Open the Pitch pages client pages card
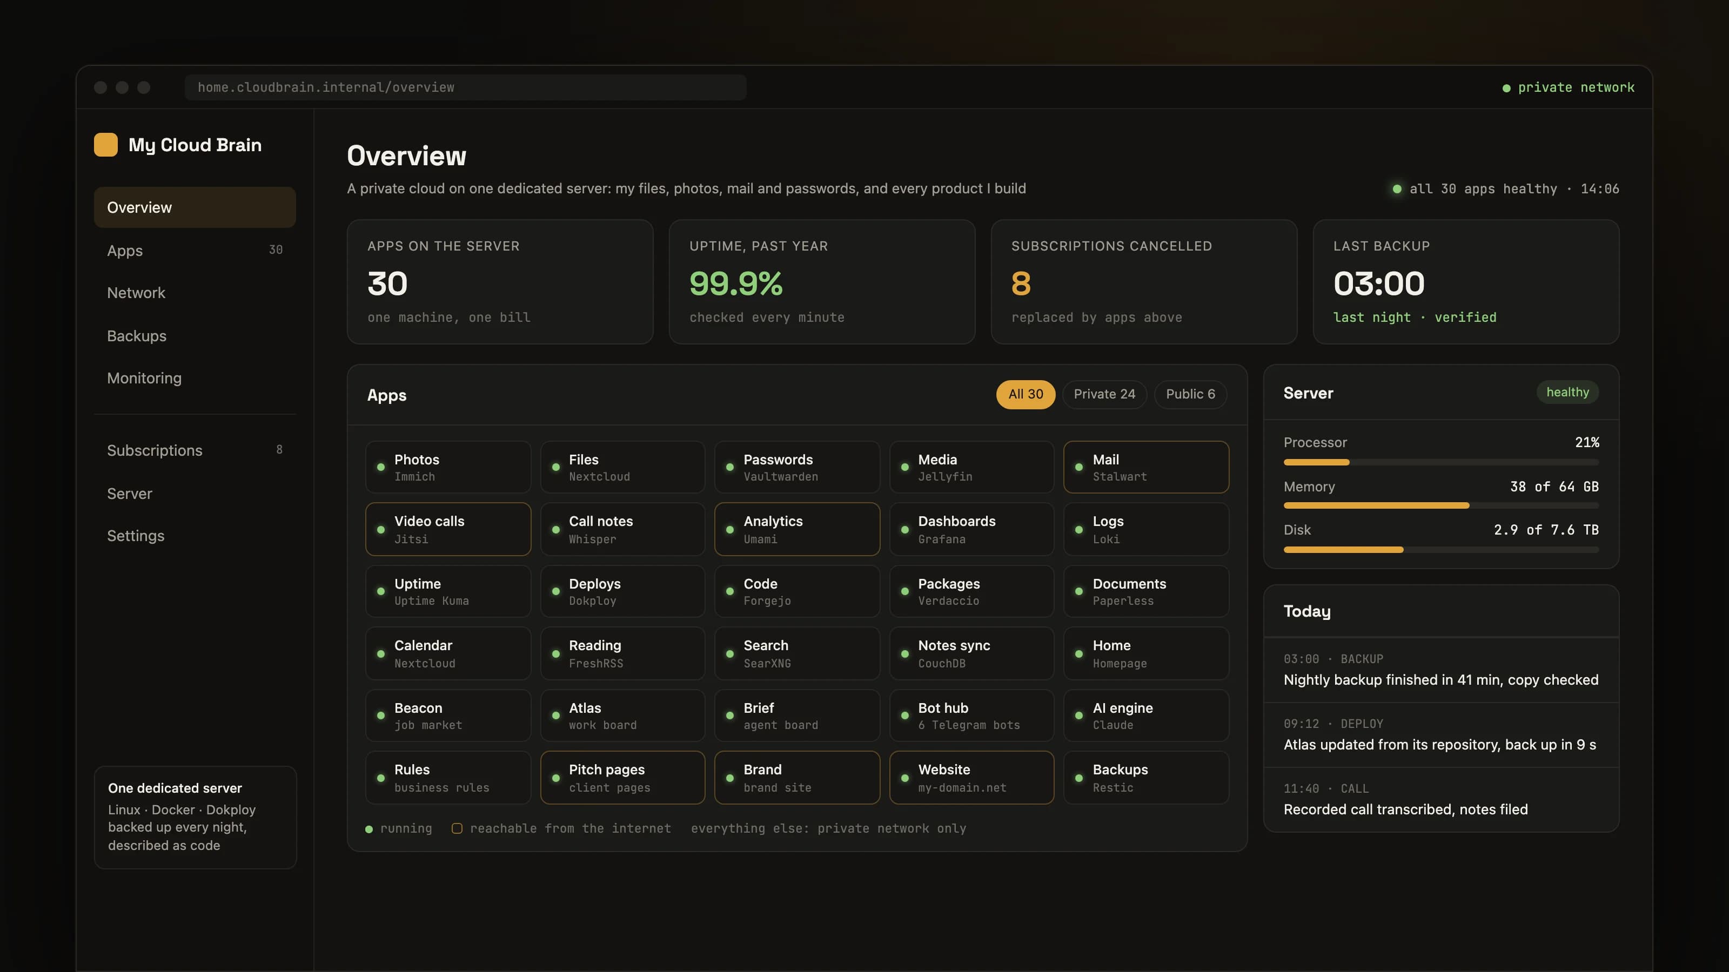Screen dimensions: 1729x972 point(622,778)
